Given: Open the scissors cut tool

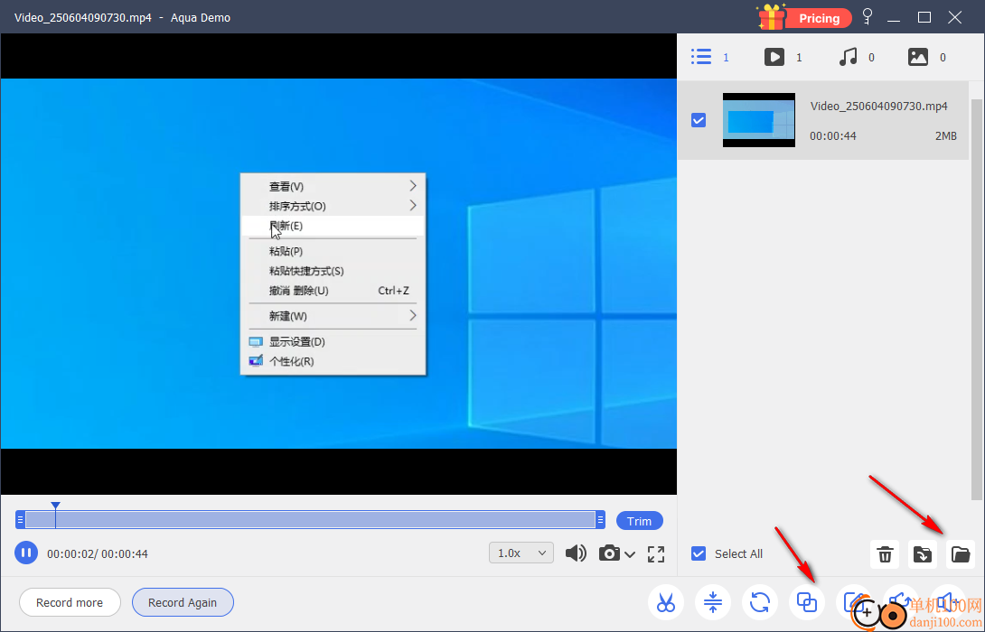Looking at the screenshot, I should pos(666,602).
